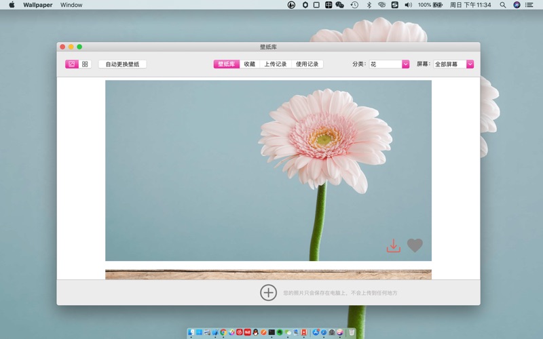This screenshot has width=543, height=339.
Task: Open QQ penguin in the Dock
Action: (256, 332)
